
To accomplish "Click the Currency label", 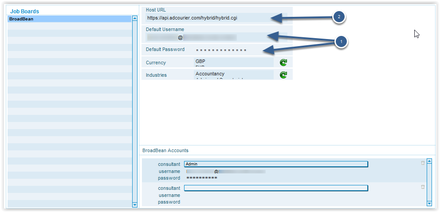I will coord(156,63).
